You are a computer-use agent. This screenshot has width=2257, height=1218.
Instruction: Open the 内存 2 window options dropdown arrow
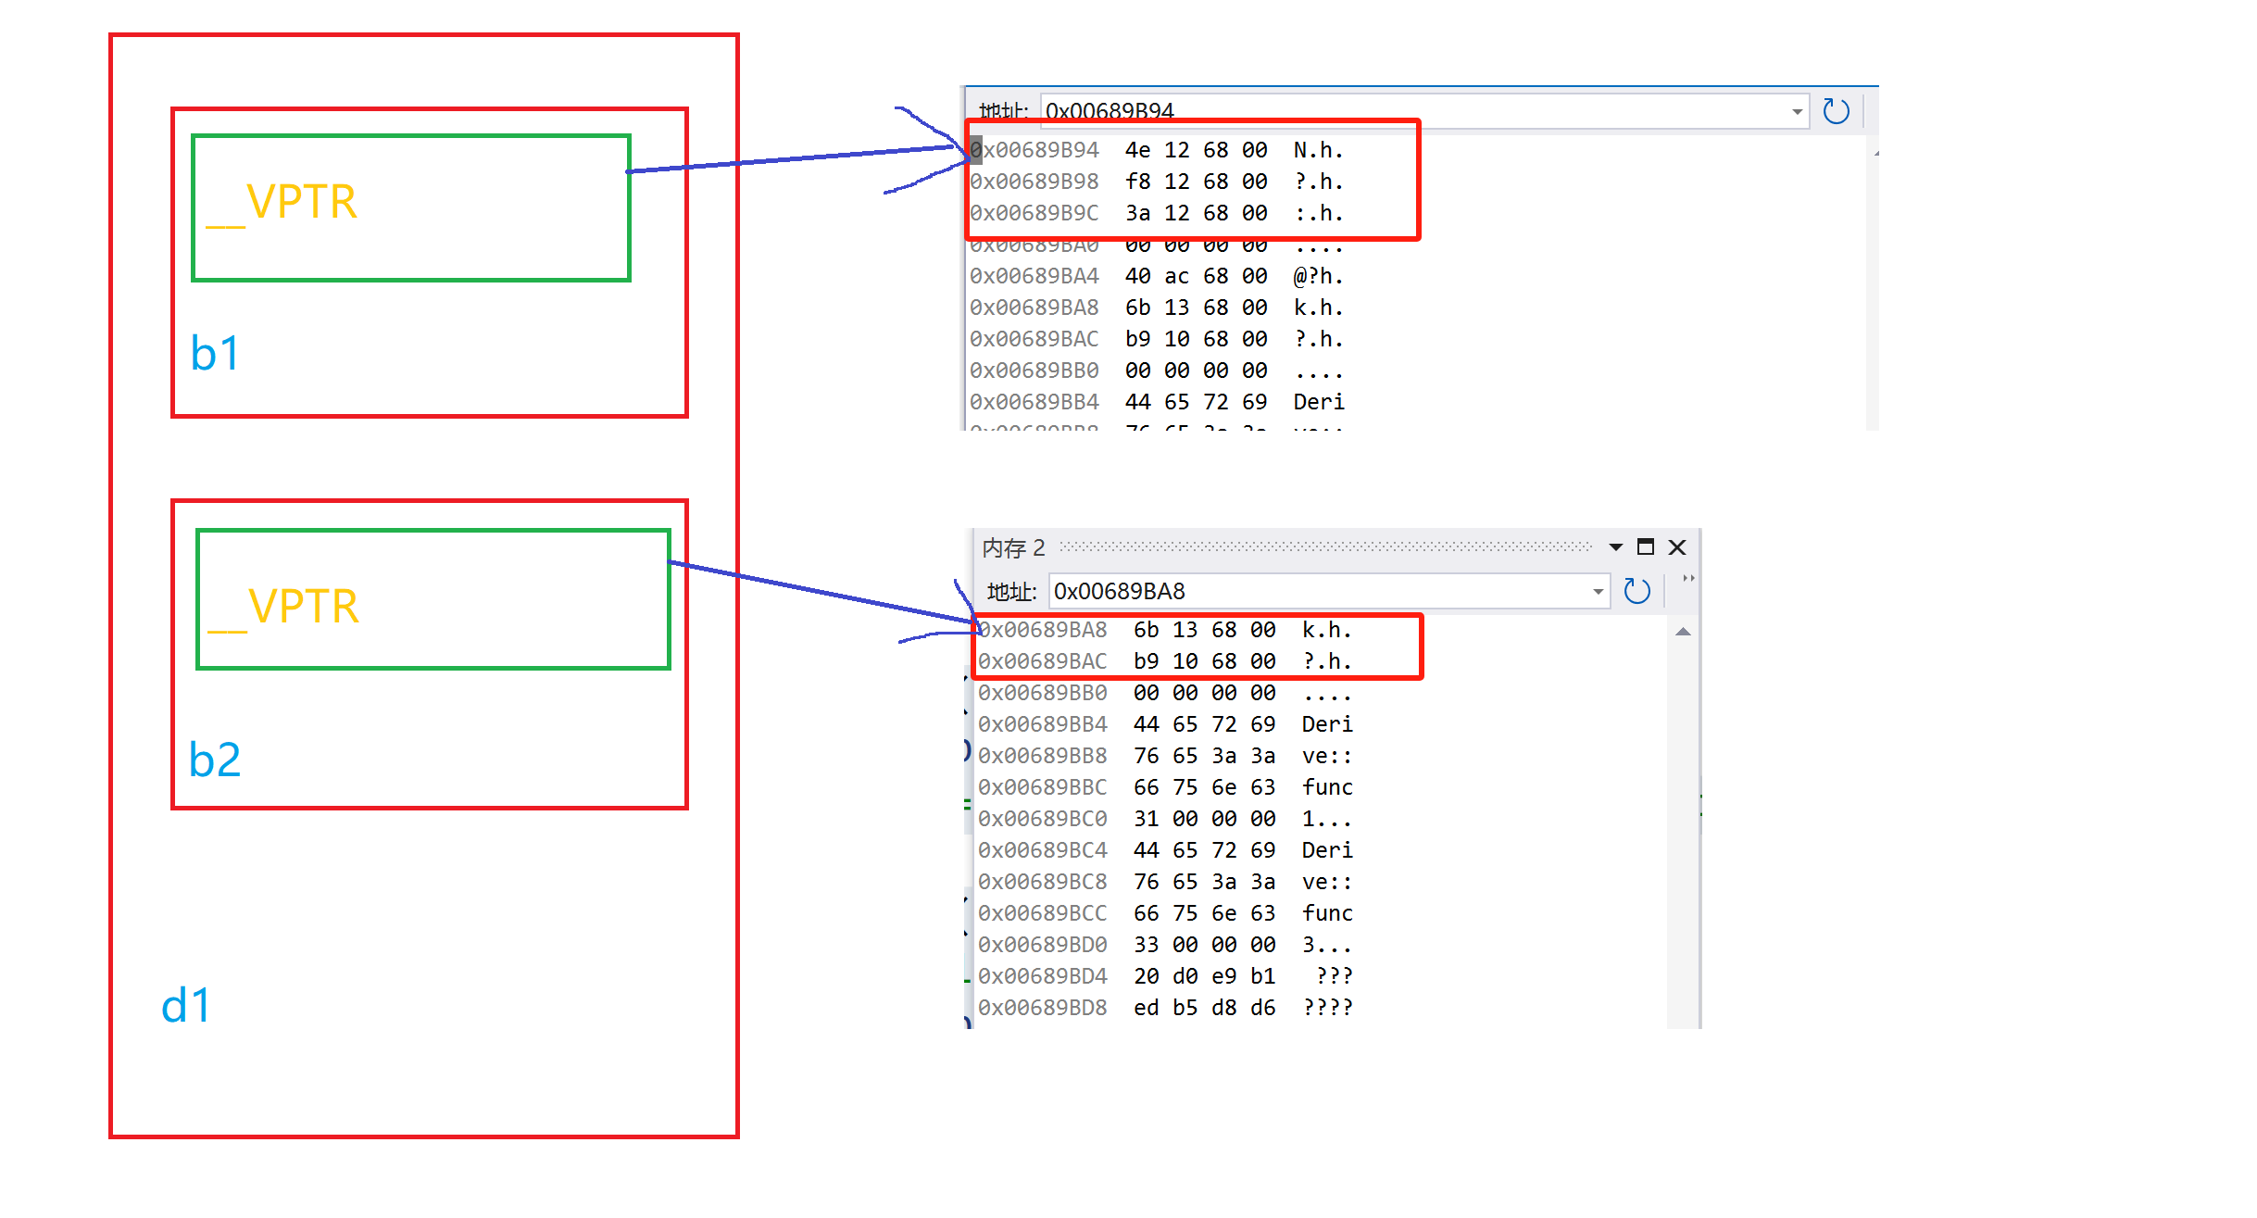click(x=1615, y=547)
